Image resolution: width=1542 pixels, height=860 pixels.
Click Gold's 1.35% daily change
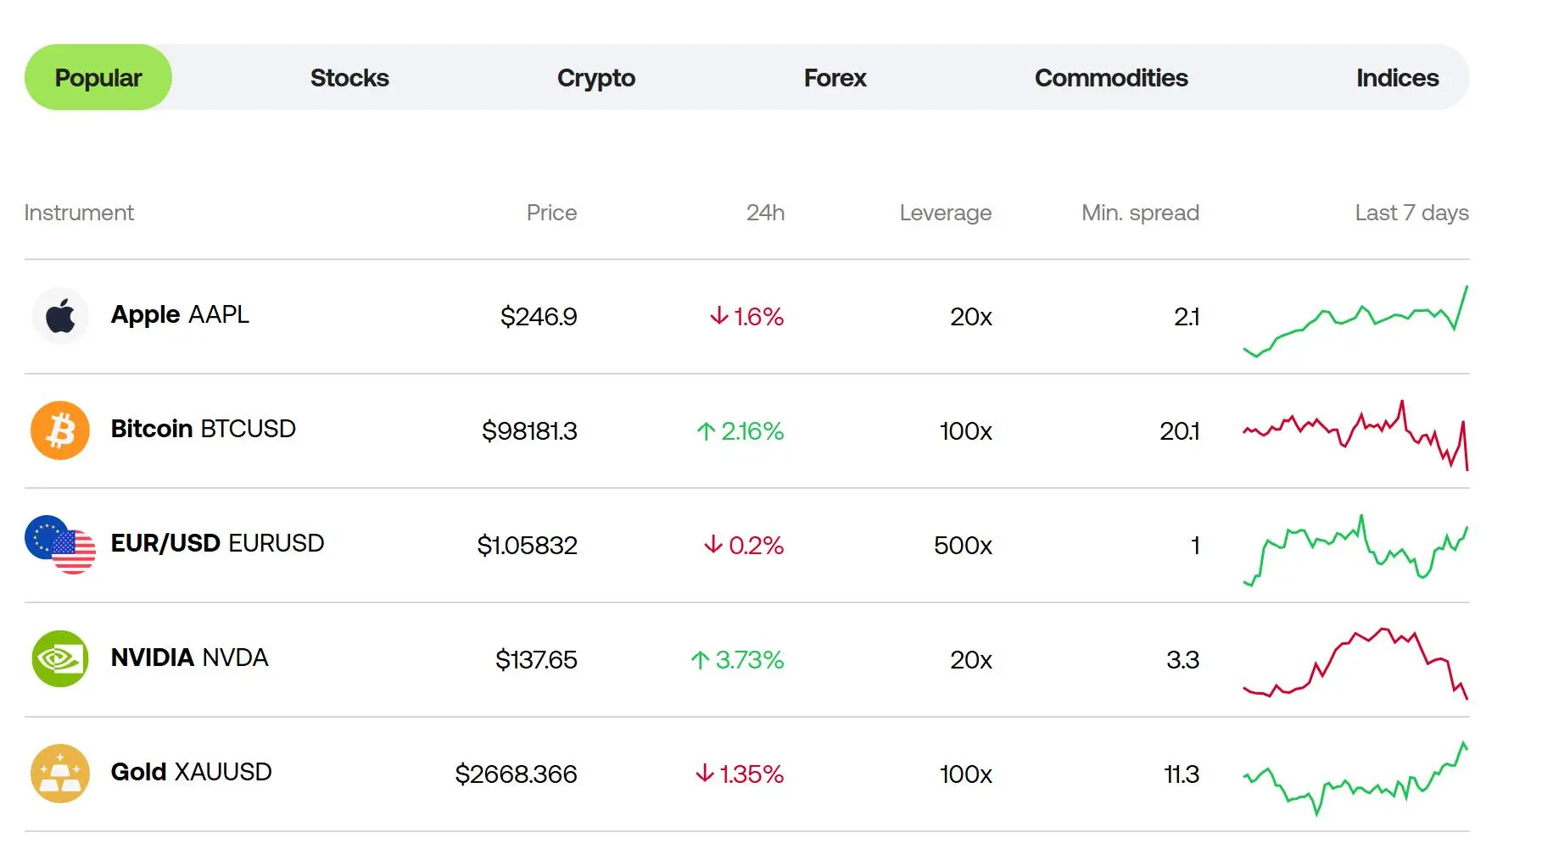click(x=751, y=774)
